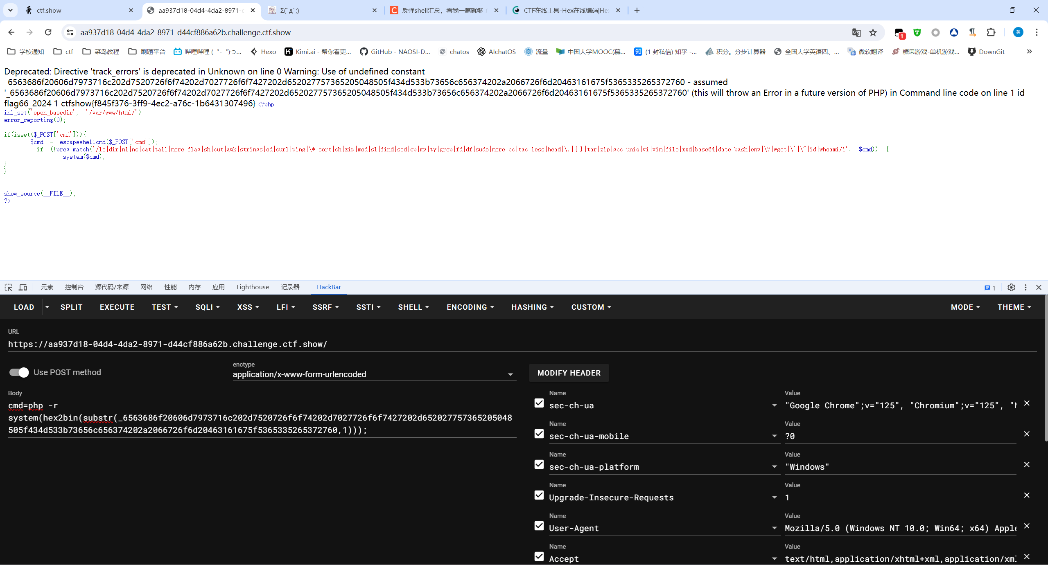Open the ENCODING dropdown menu

[470, 307]
